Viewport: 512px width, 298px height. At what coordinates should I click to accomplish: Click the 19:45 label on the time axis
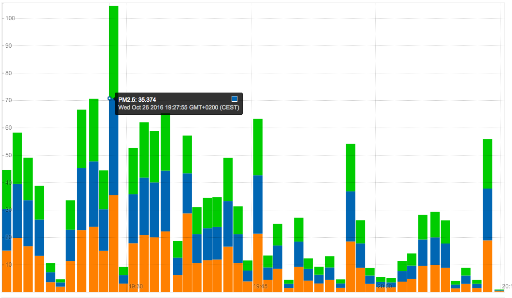(260, 286)
